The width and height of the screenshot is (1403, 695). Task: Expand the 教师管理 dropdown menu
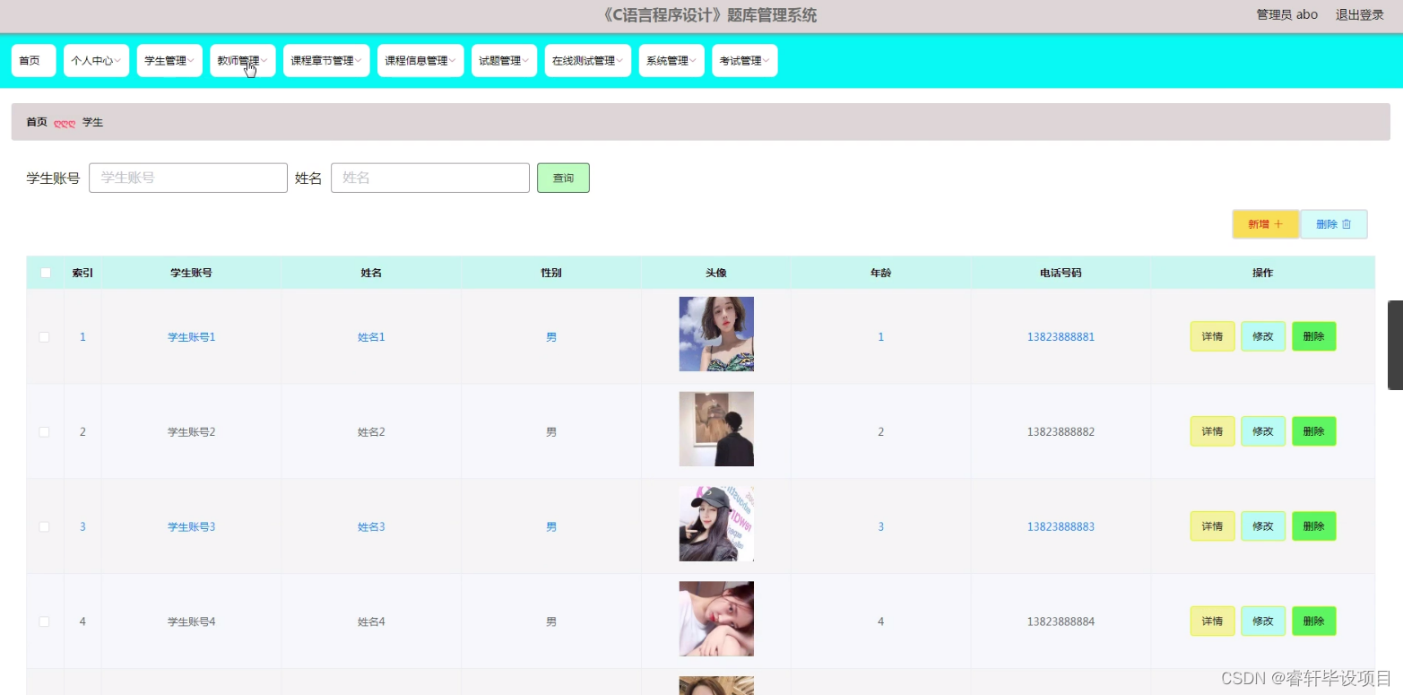coord(240,60)
